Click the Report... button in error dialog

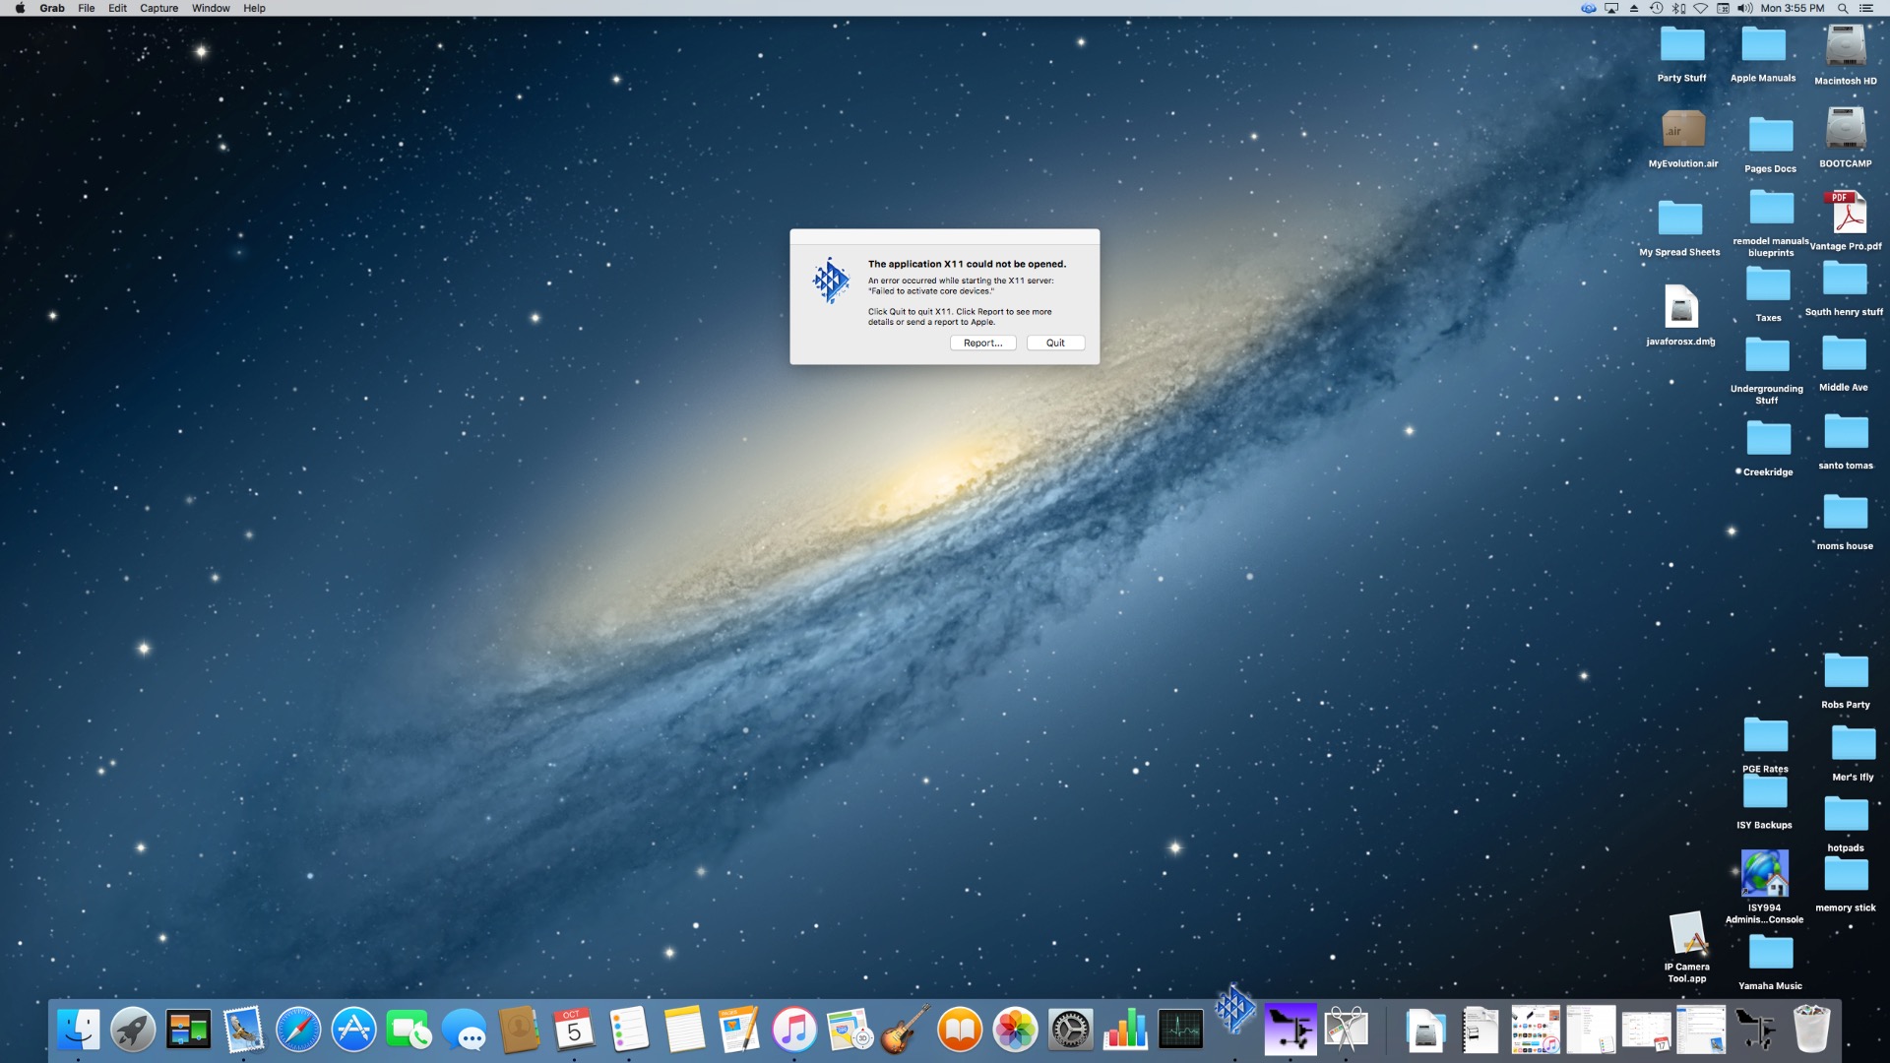(982, 343)
